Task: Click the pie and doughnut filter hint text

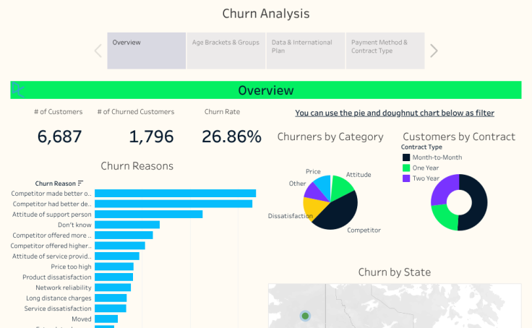Action: coord(395,113)
